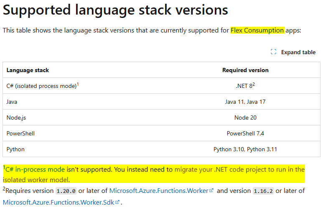Image resolution: width=323 pixels, height=210 pixels.
Task: Select the Language stack column header
Action: coord(28,70)
